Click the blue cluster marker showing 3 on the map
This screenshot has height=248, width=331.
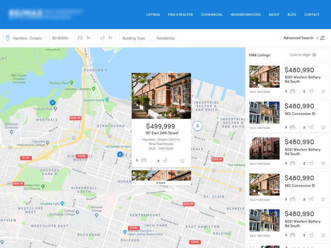pos(197,126)
